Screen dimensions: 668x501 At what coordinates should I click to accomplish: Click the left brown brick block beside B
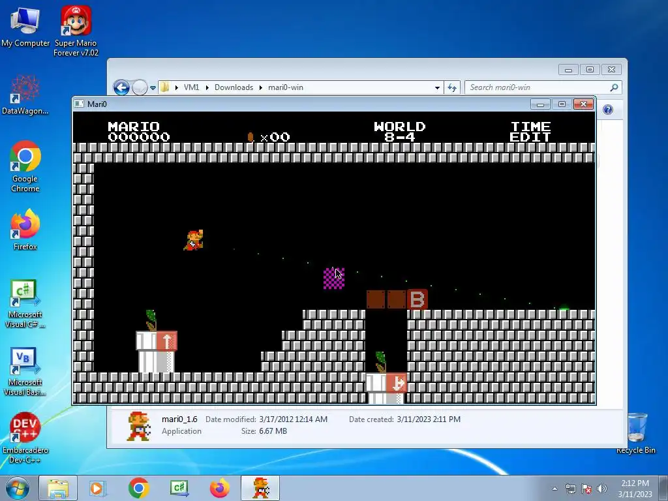pos(376,299)
